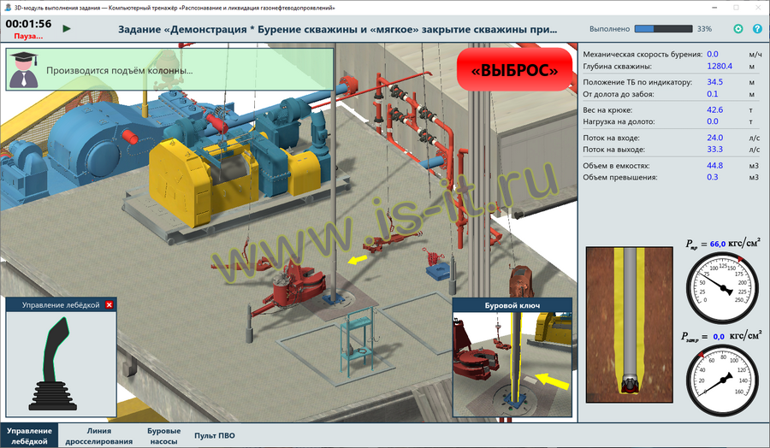
Task: Click the instructor avatar icon
Action: [24, 69]
